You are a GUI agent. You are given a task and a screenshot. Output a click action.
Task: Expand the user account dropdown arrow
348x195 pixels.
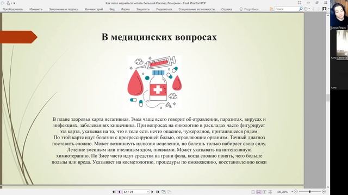(328, 9)
